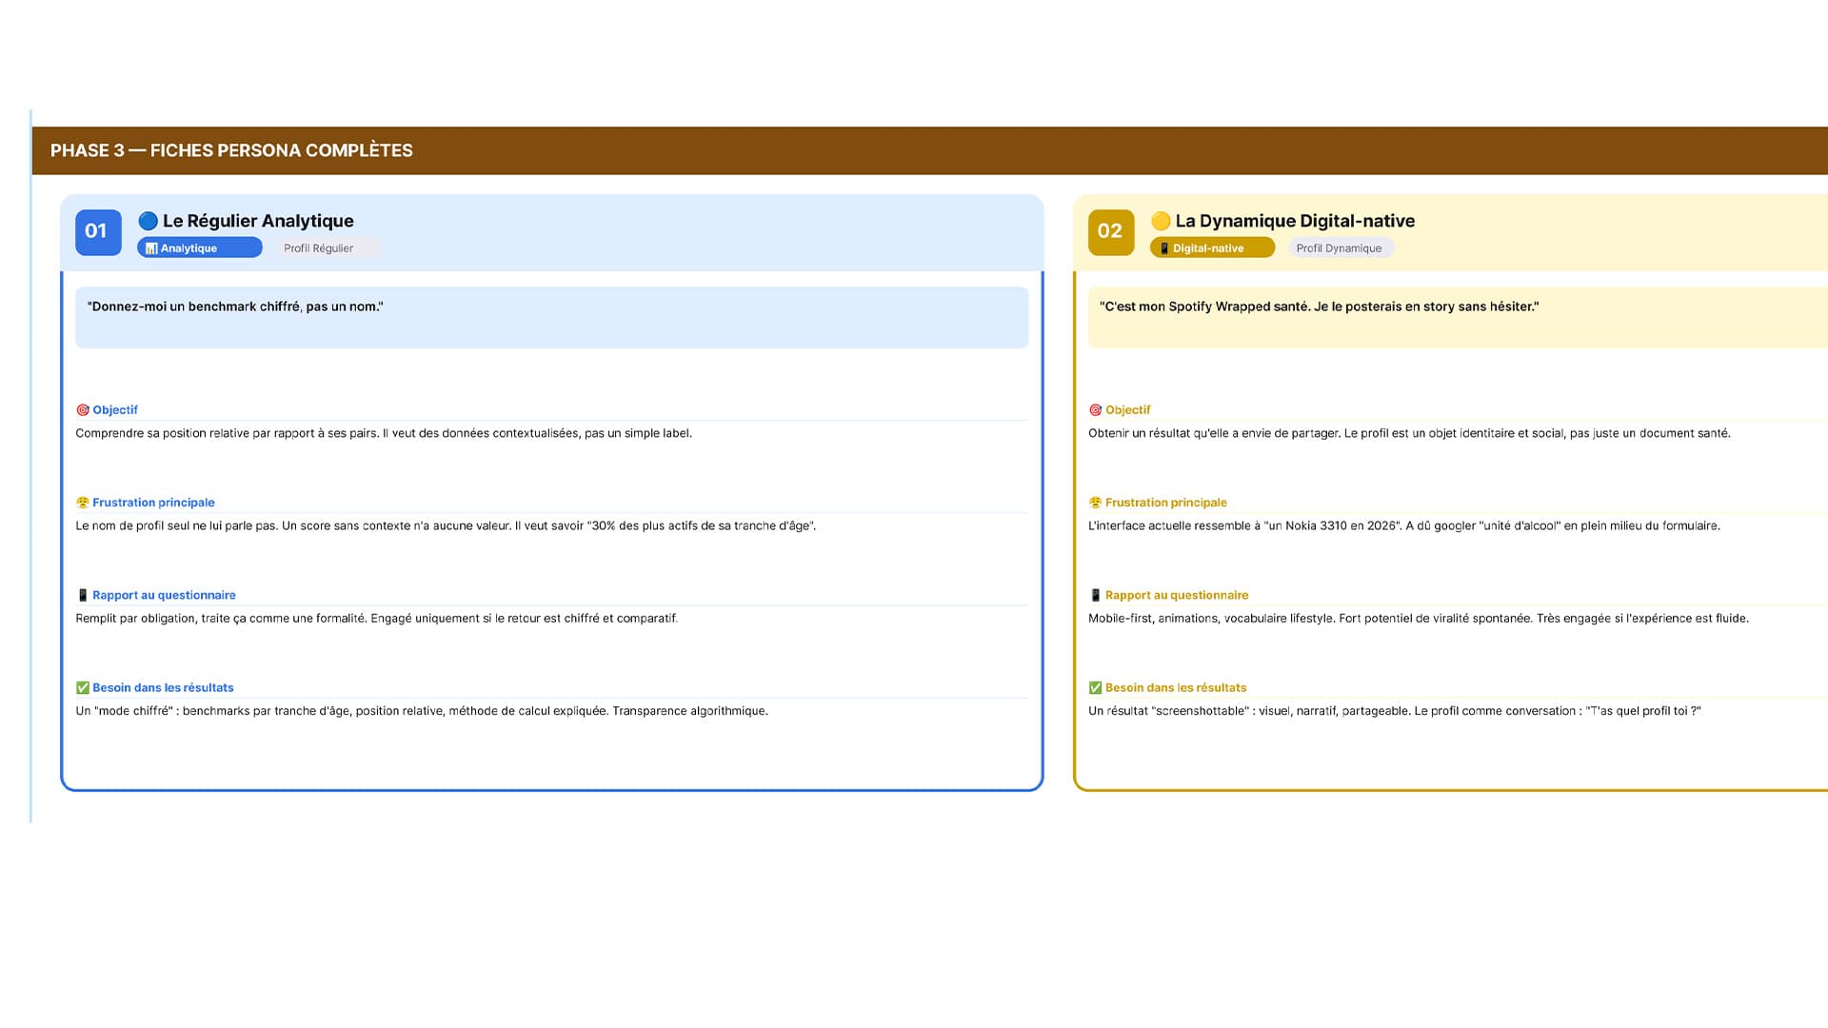The height and width of the screenshot is (1028, 1828).
Task: Click green checkmark beside blue Besoin dans les résultats
Action: point(83,687)
